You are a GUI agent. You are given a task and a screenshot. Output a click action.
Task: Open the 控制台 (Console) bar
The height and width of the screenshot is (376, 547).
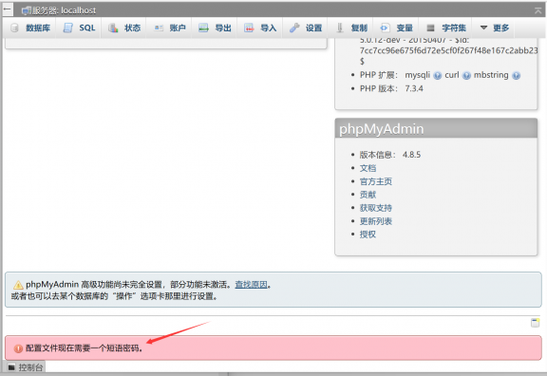click(26, 367)
